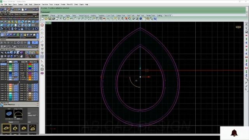Open the Add dropdown in Gem Profile
Screen dimensions: 249x140
33,122
